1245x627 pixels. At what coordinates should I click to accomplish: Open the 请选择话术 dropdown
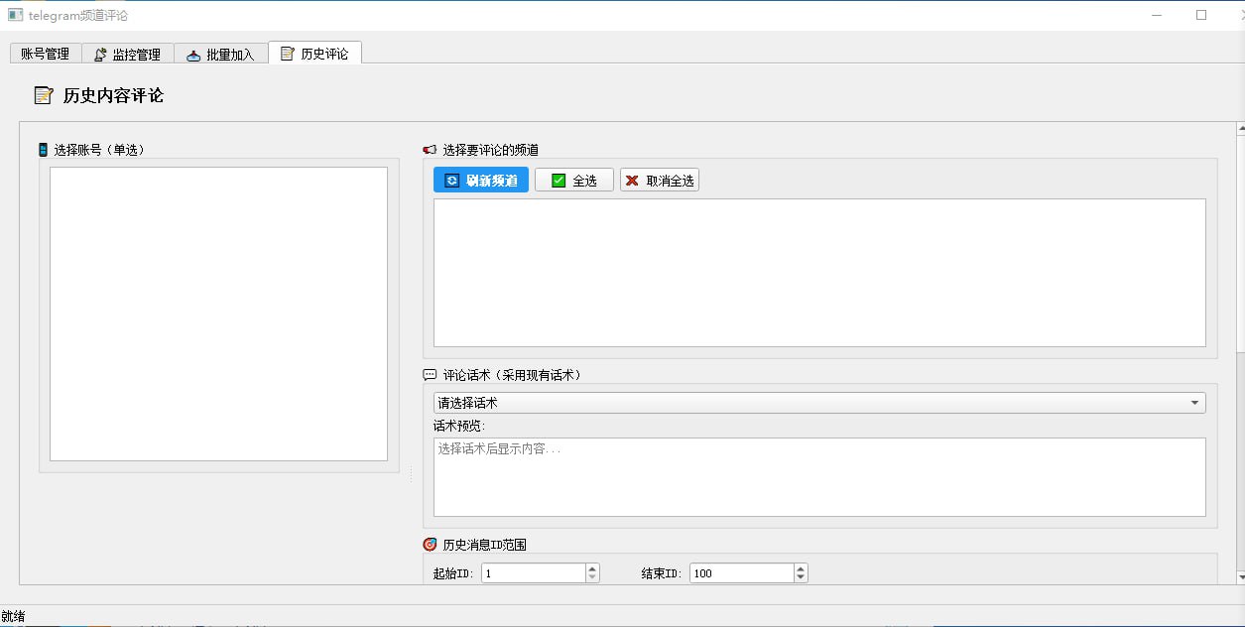point(819,403)
